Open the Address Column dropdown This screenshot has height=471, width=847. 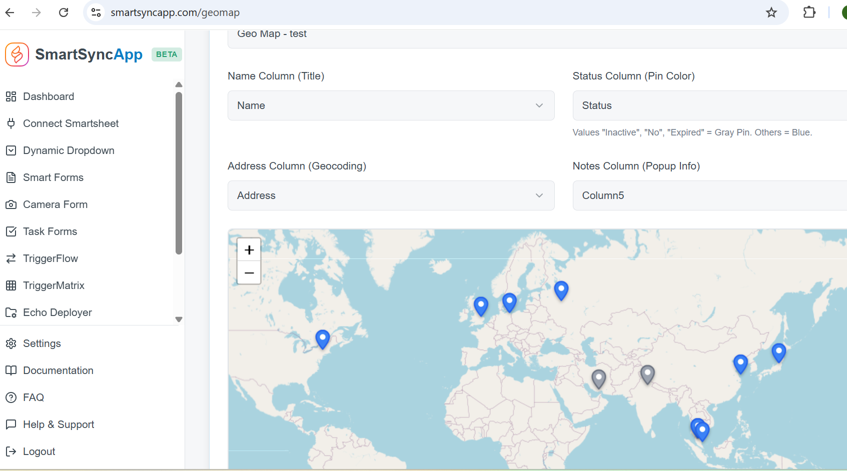(391, 195)
